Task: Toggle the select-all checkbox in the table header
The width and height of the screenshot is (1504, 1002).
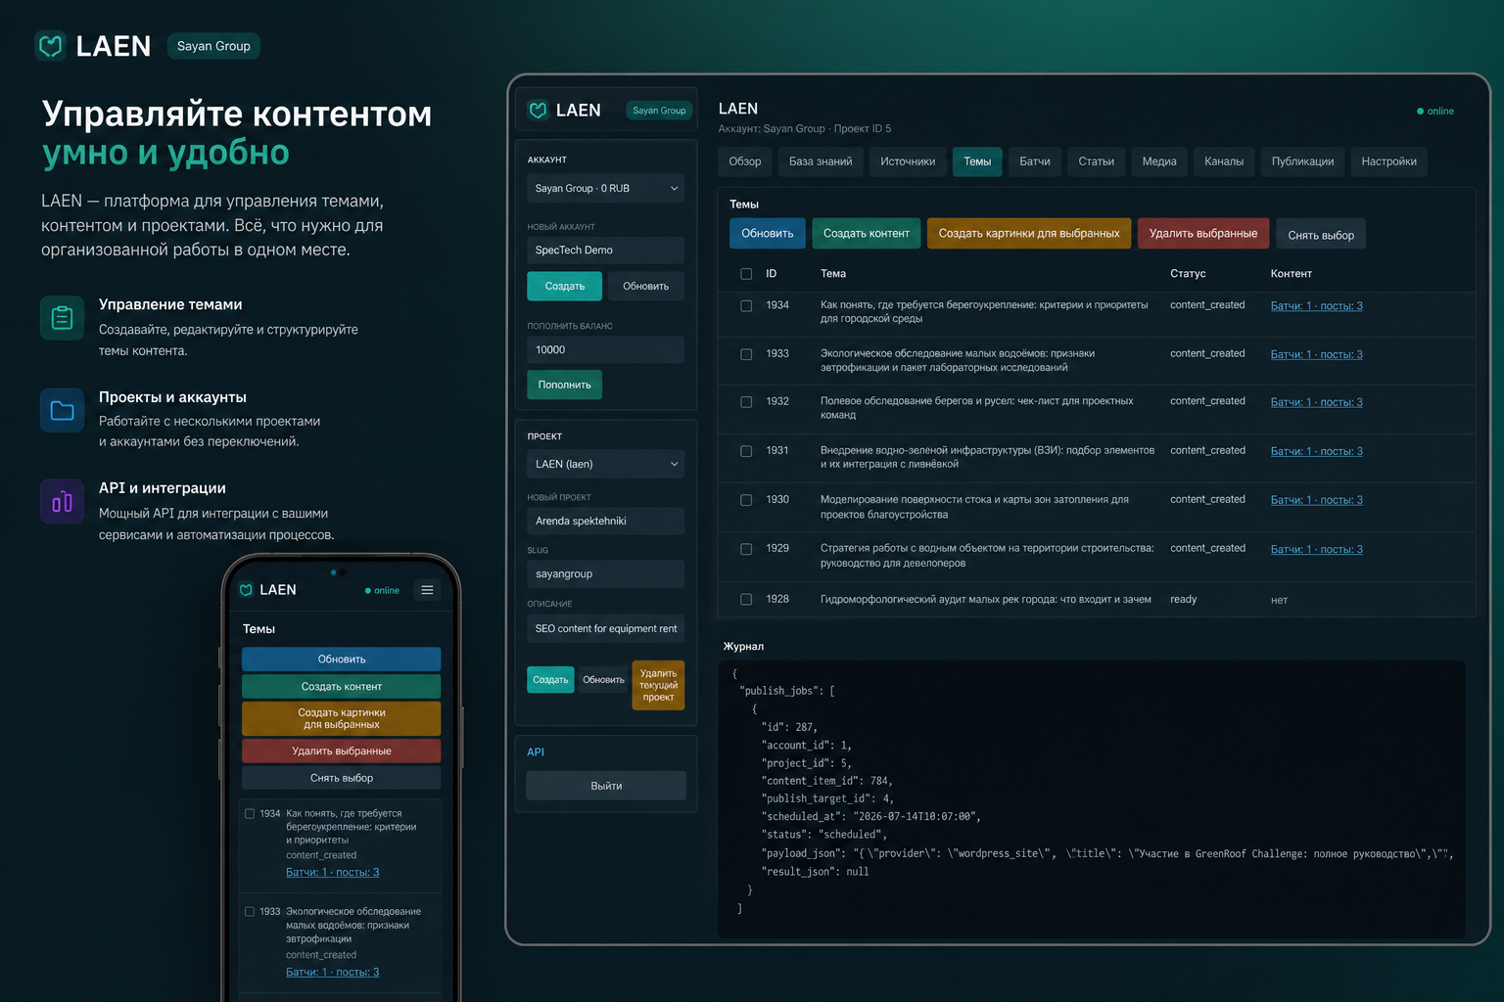Action: pos(746,274)
